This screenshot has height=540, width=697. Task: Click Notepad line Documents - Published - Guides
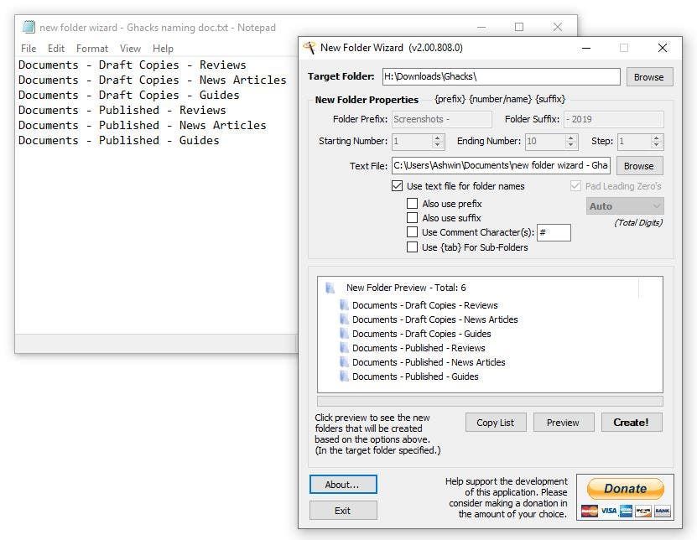[x=119, y=140]
